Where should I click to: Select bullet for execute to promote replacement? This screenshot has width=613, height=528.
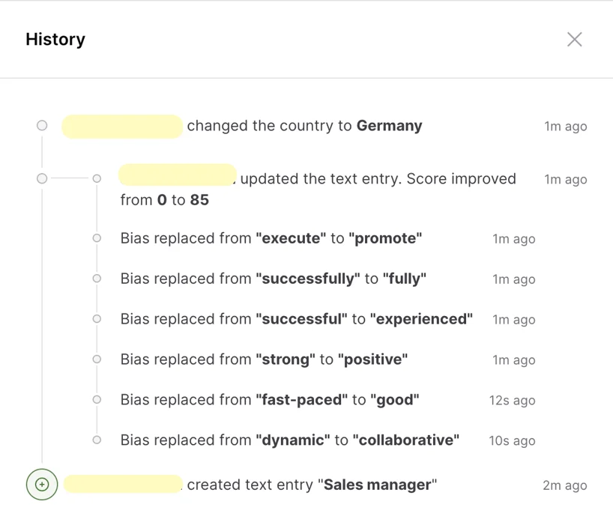[97, 238]
